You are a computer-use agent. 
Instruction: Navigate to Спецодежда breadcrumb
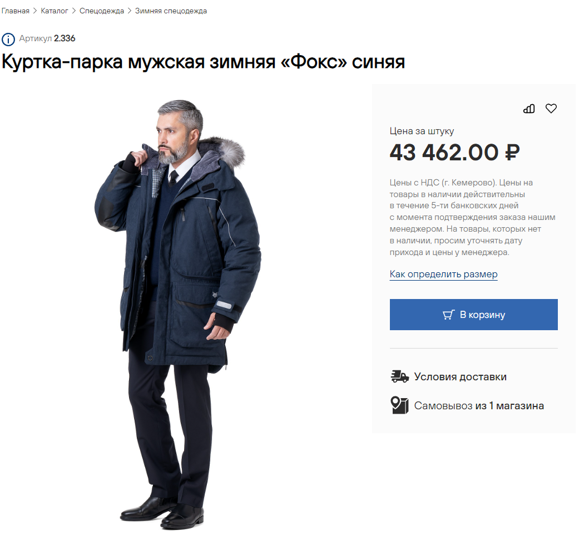[x=102, y=11]
